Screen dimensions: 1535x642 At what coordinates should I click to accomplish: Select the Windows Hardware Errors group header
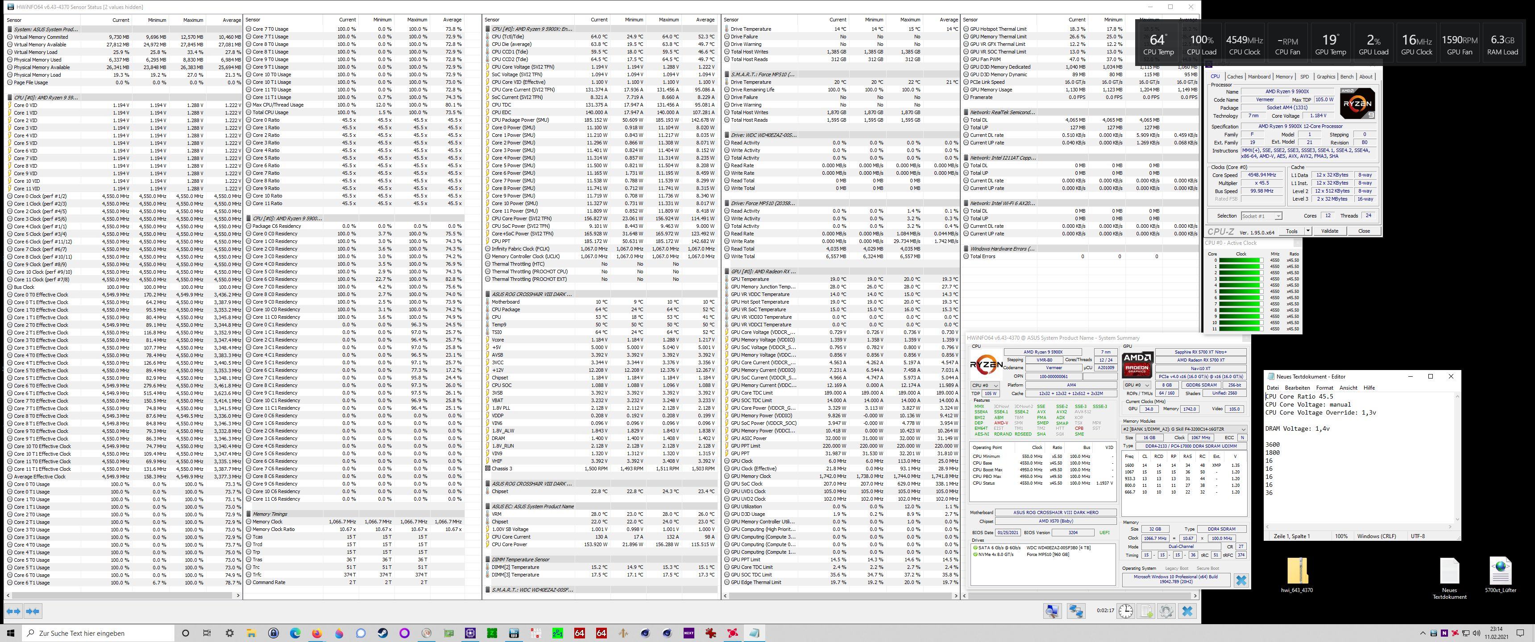[1081, 249]
